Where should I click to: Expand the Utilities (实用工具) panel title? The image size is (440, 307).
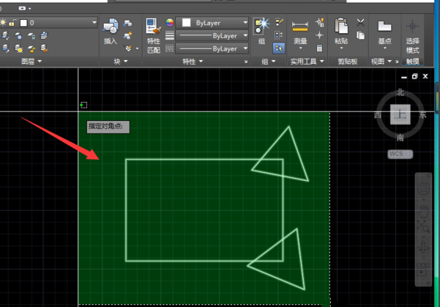[304, 62]
